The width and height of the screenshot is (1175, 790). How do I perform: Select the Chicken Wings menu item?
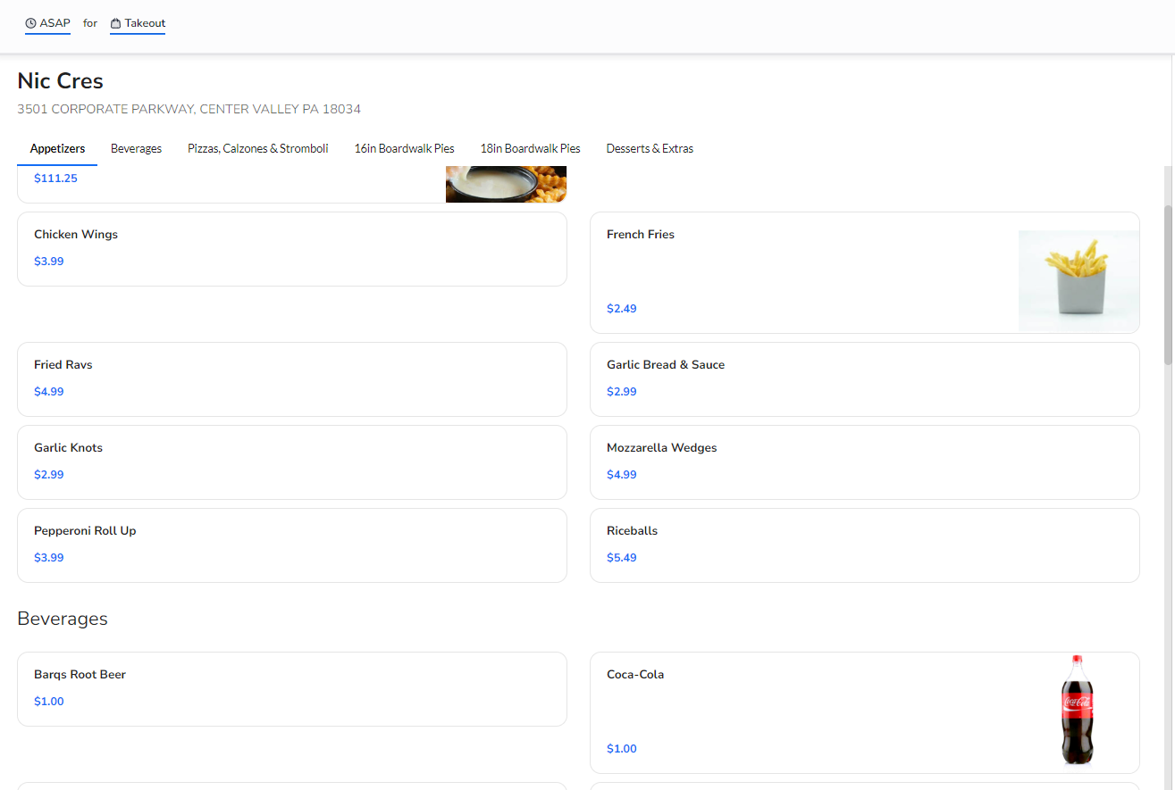pos(291,248)
